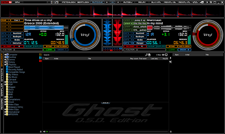This screenshot has width=225, height=134.
Task: Trigger the SAMP.6 sample button
Action: tap(128, 23)
